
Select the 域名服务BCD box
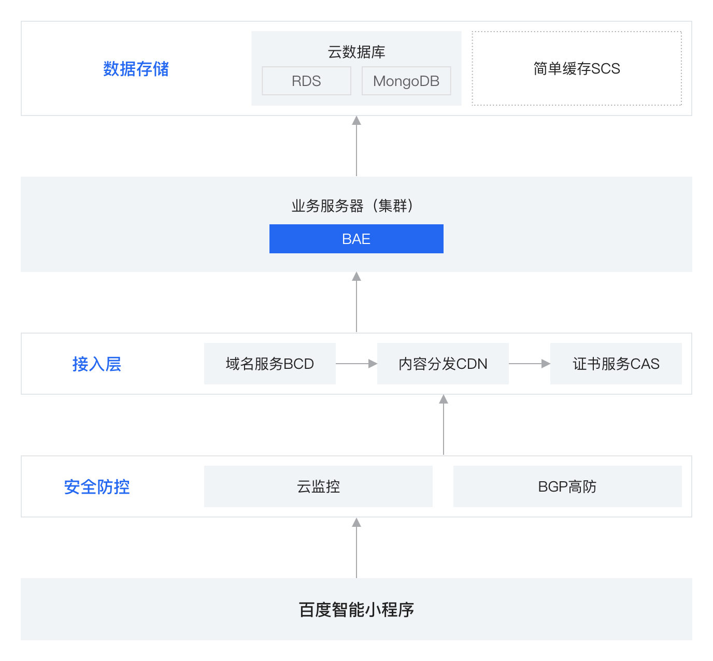(270, 364)
